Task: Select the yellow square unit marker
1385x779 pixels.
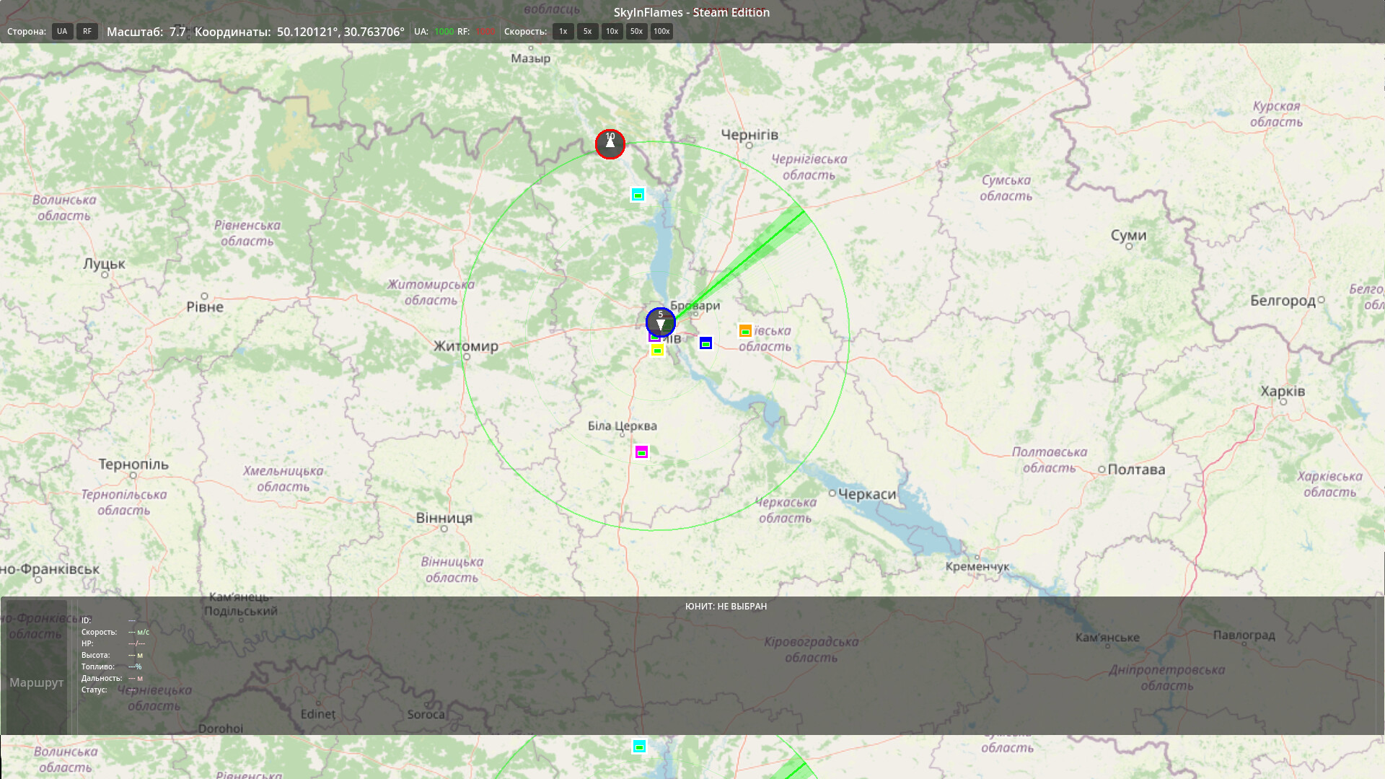Action: tap(657, 351)
